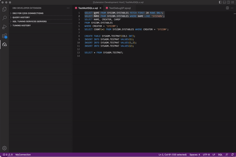Click the WHERE keyword on line 5

[x=88, y=26]
